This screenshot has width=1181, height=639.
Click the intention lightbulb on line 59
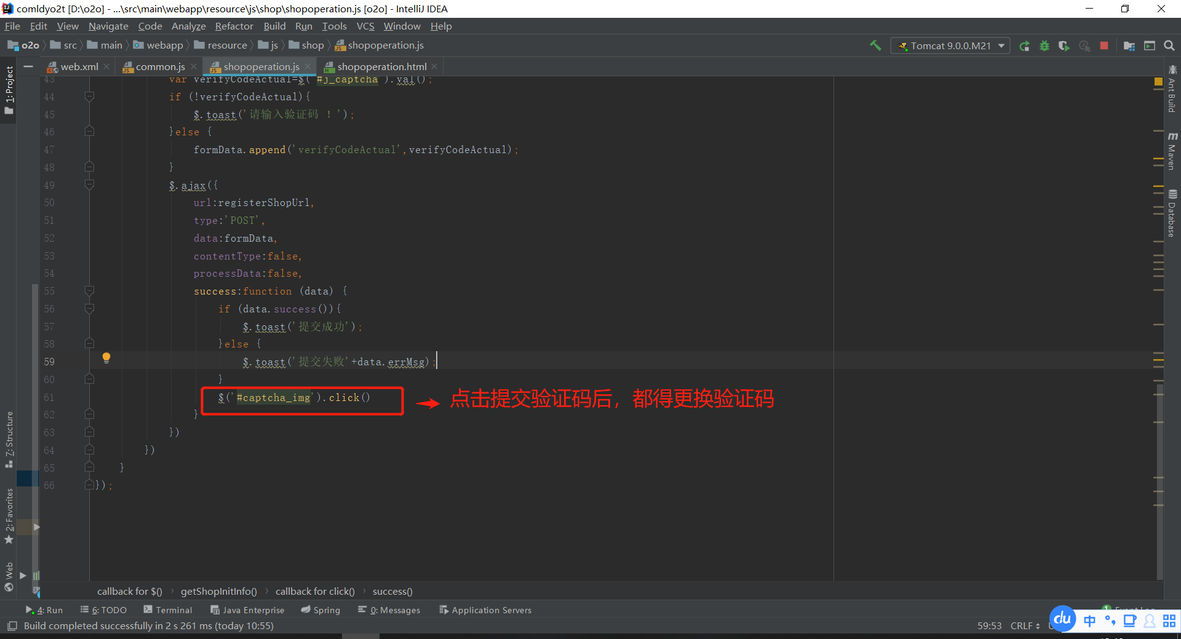coord(106,358)
